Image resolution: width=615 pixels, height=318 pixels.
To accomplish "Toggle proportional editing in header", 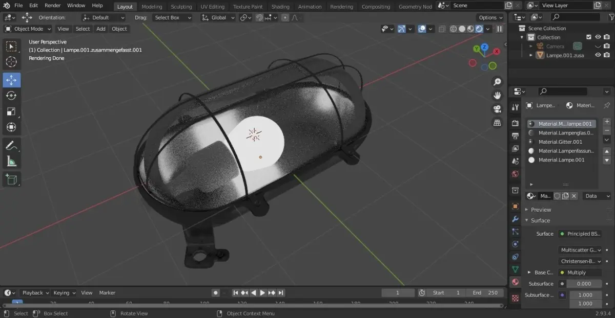I will pos(285,17).
